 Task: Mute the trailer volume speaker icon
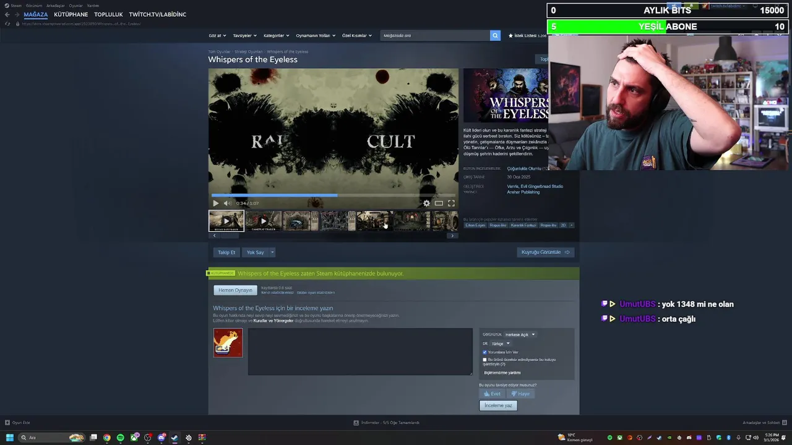227,203
